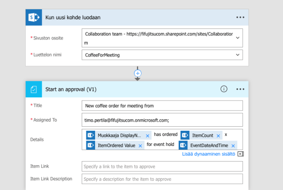The height and width of the screenshot is (190, 283).
Task: Click the Assigned To email field
Action: 162,120
